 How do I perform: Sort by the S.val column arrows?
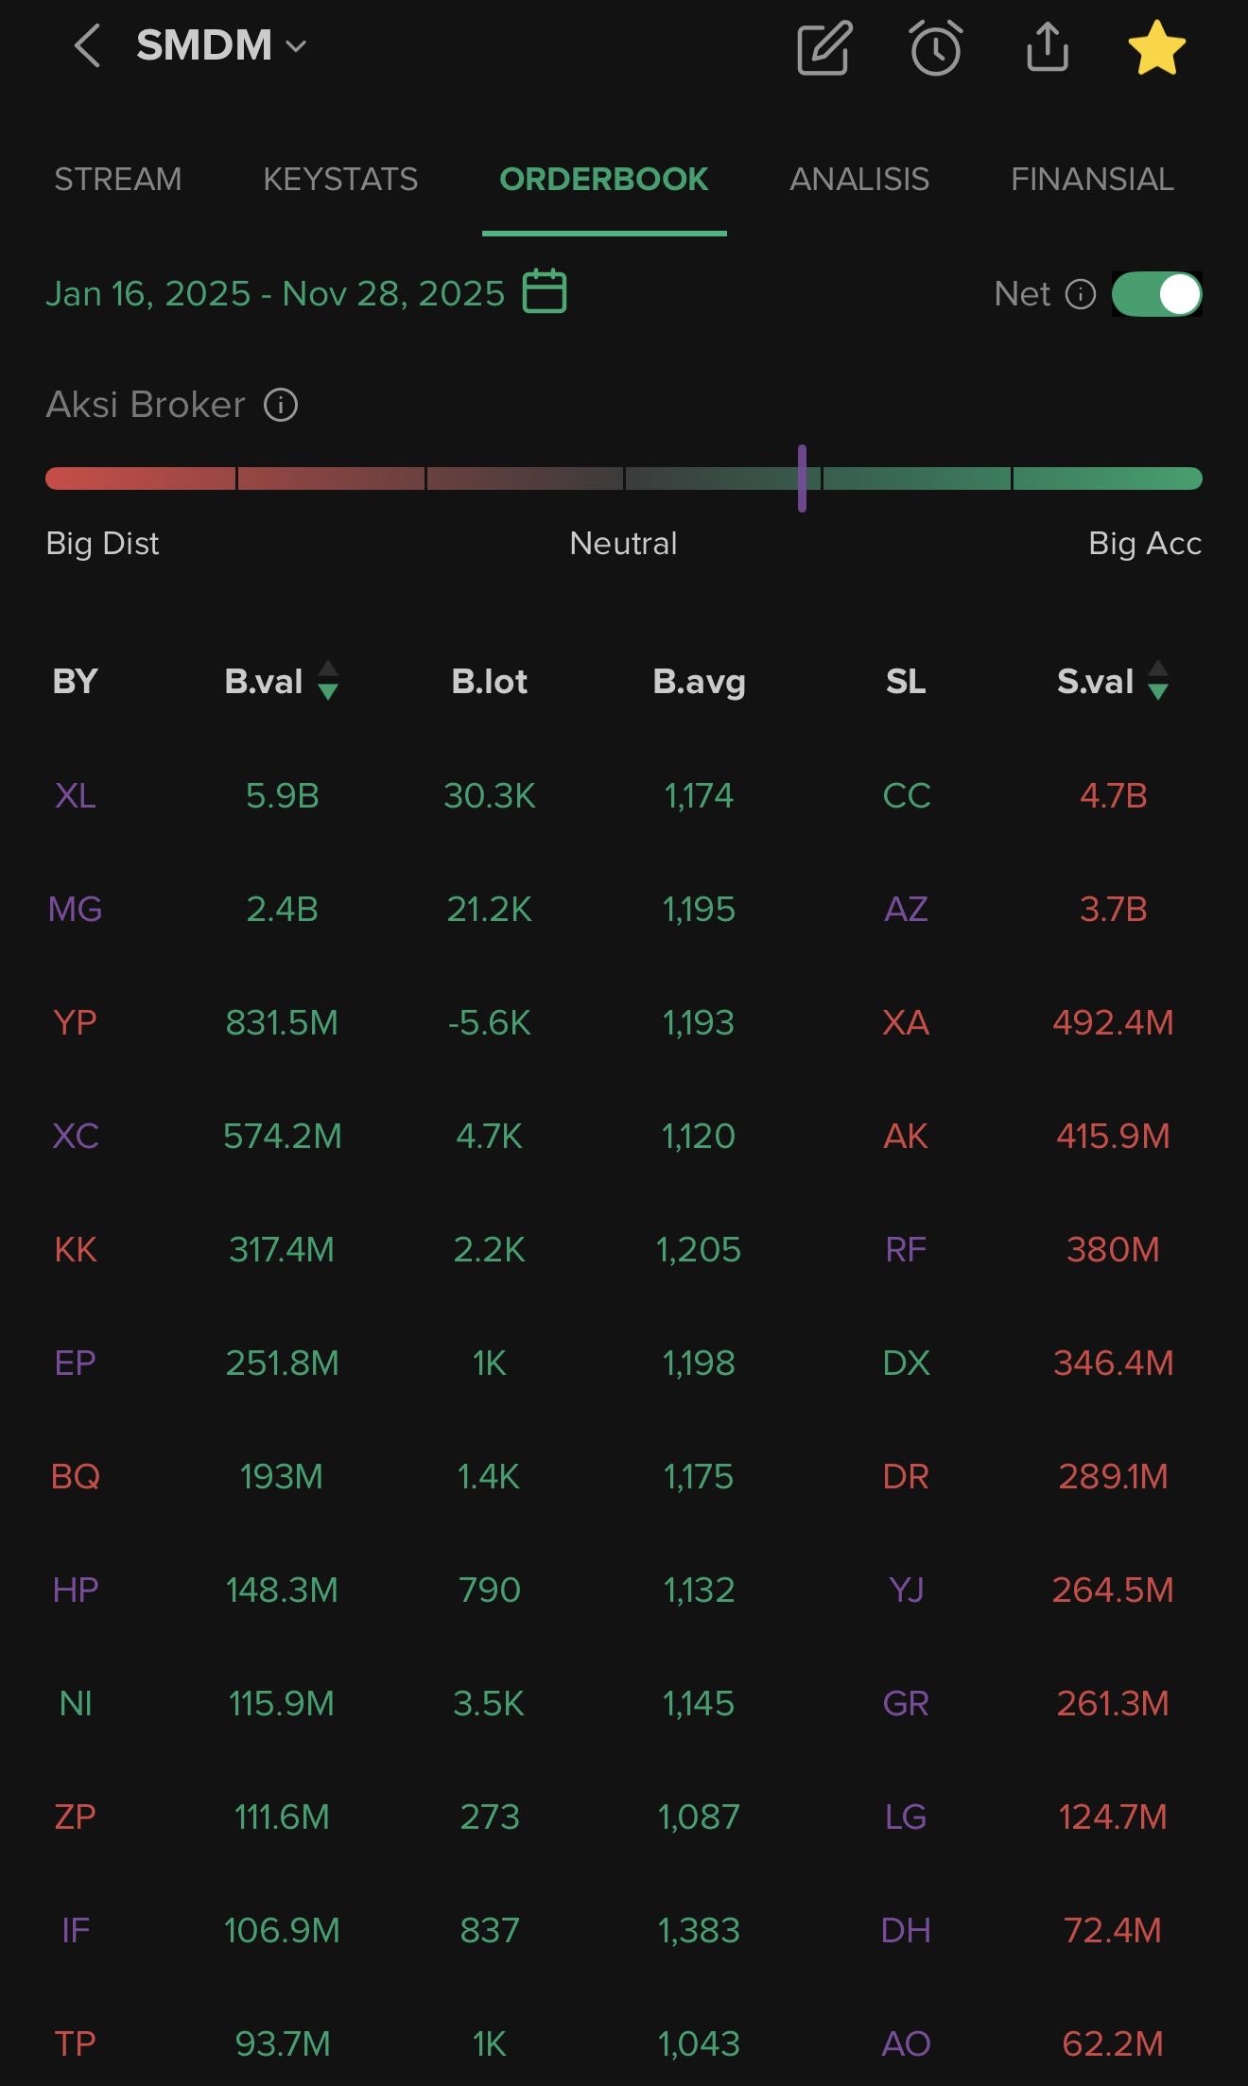1158,681
